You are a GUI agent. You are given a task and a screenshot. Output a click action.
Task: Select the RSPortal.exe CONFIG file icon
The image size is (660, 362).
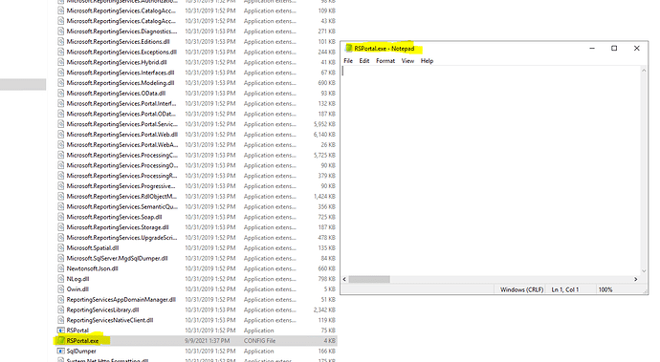tap(61, 341)
